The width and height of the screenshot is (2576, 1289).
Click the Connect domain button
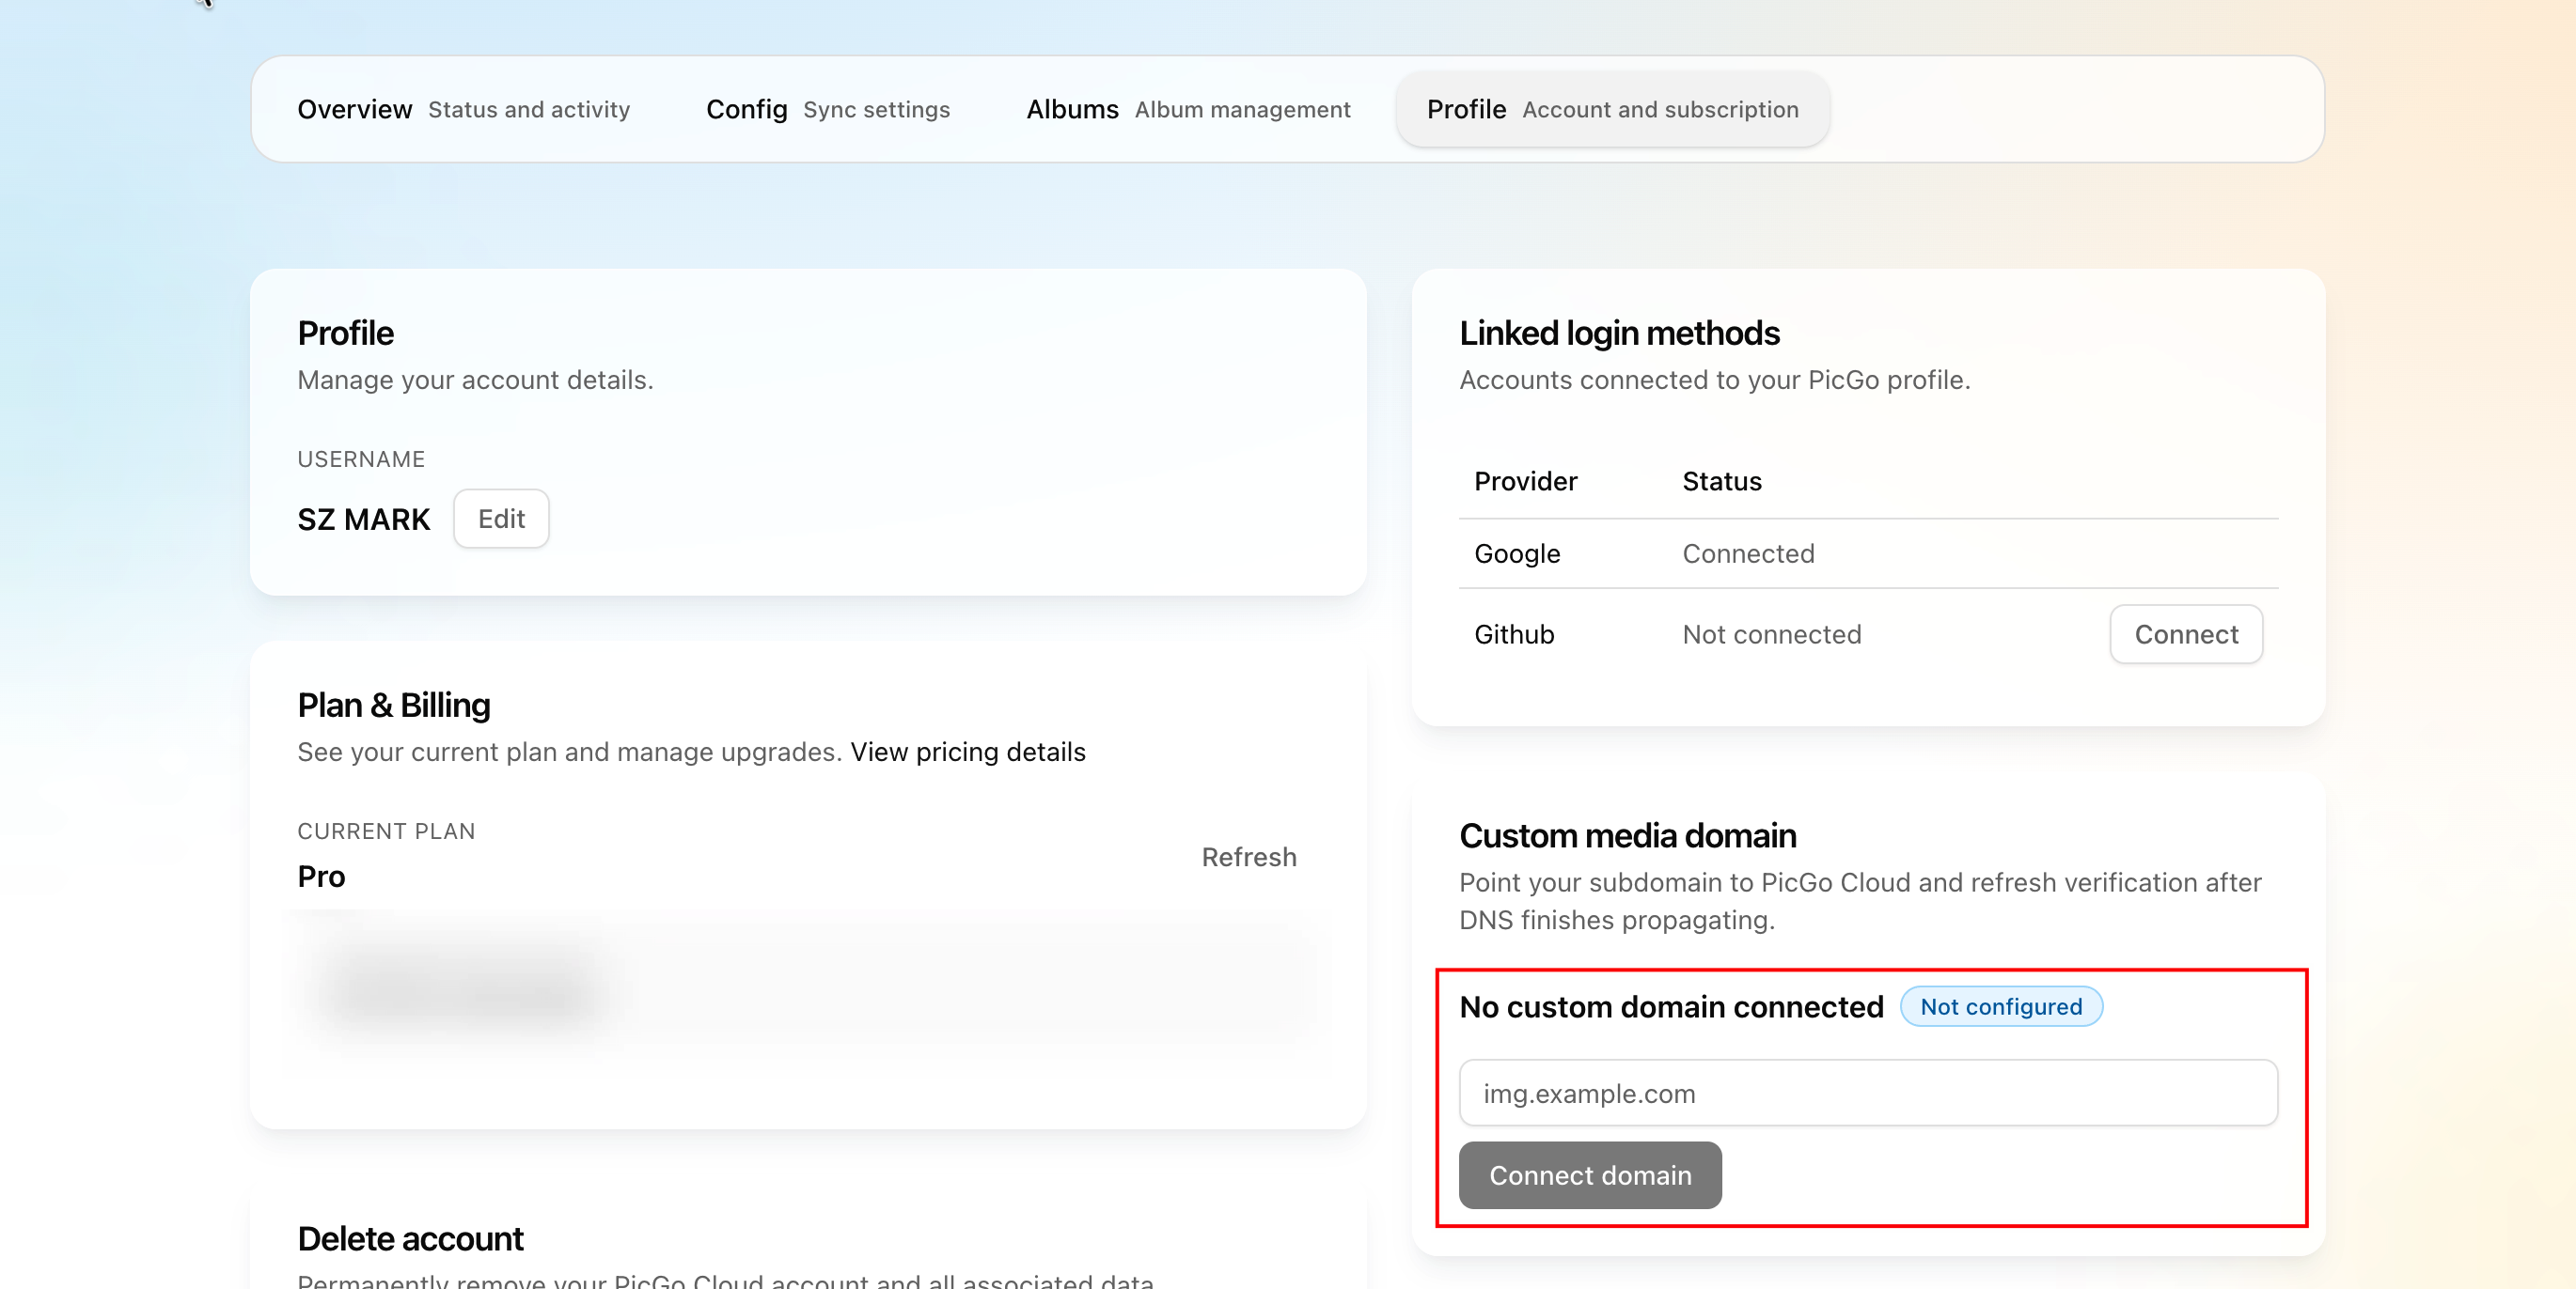click(x=1589, y=1175)
